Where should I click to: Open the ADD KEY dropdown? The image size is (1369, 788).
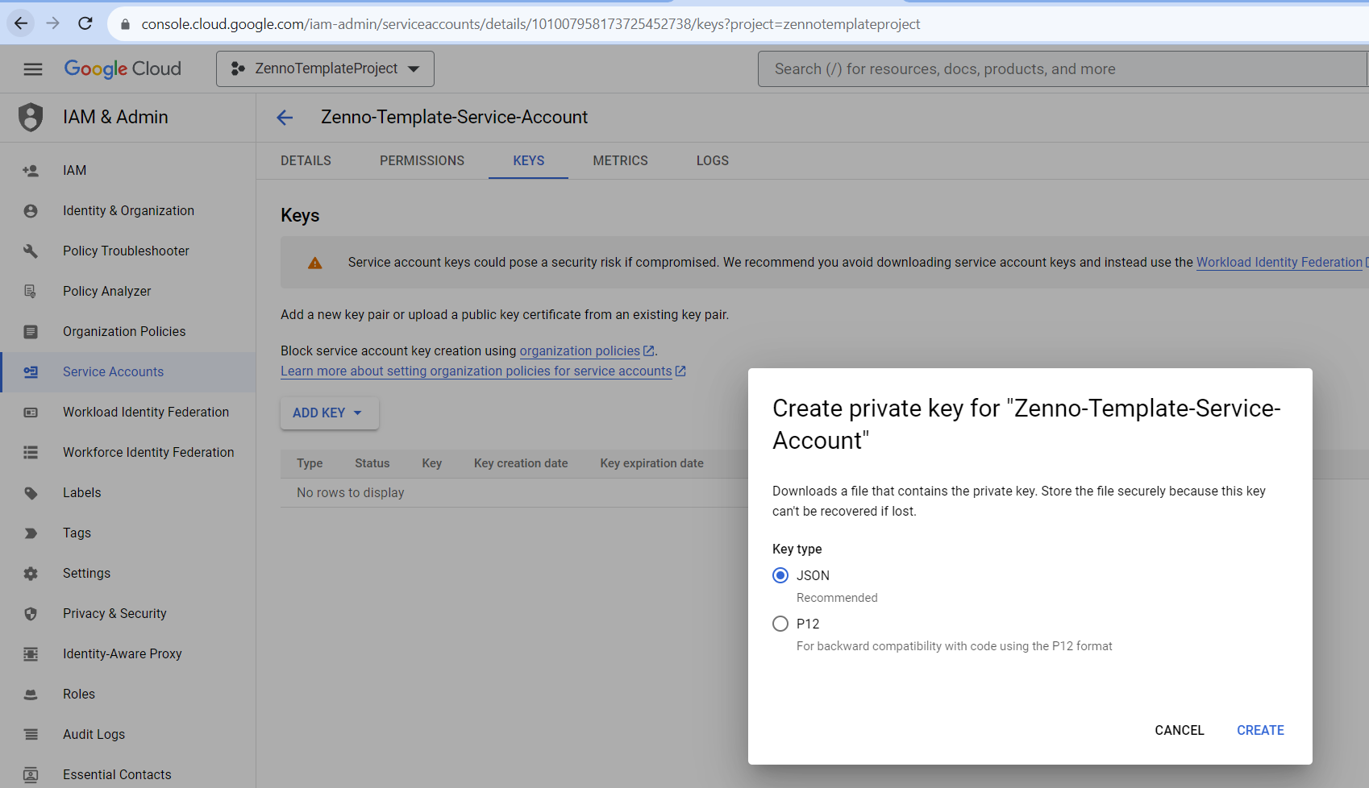coord(329,413)
